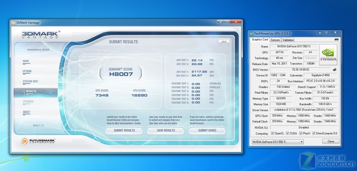Click the SAVE RESULTS button
Image resolution: width=357 pixels, height=171 pixels.
(166, 131)
